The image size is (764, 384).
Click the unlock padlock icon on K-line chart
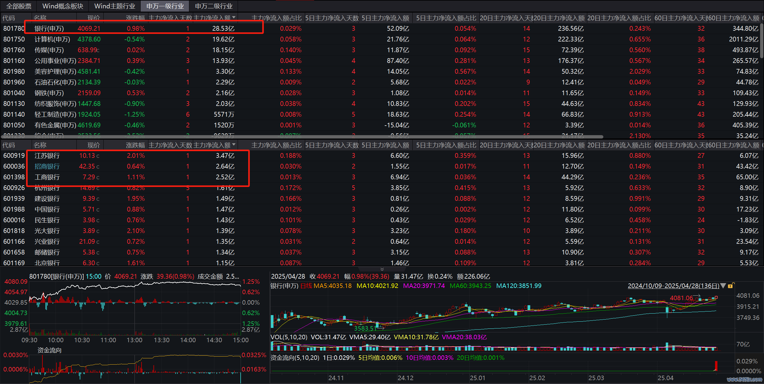731,286
